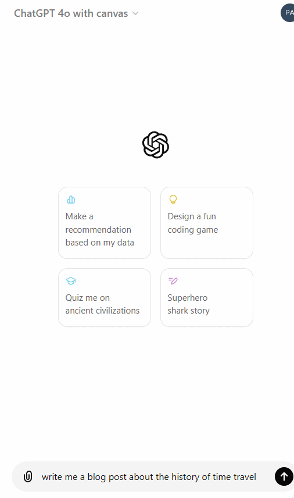The height and width of the screenshot is (498, 294).
Task: Choose the 'Design a fun coding game' suggestion
Action: [206, 223]
